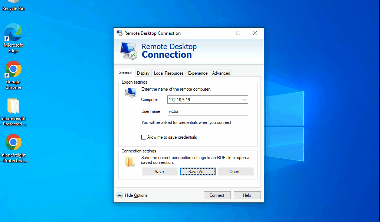Click the folder icon in Connection settings

pyautogui.click(x=130, y=161)
